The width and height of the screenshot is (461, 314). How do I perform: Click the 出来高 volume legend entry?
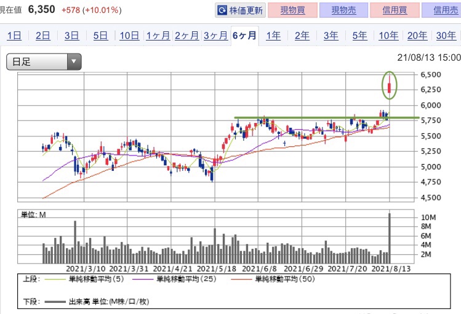(x=97, y=301)
